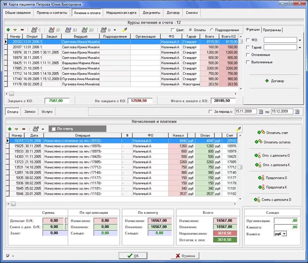Click the payments table vertical scrollbar thumb
Screen dimensions: 308x263
point(240,167)
